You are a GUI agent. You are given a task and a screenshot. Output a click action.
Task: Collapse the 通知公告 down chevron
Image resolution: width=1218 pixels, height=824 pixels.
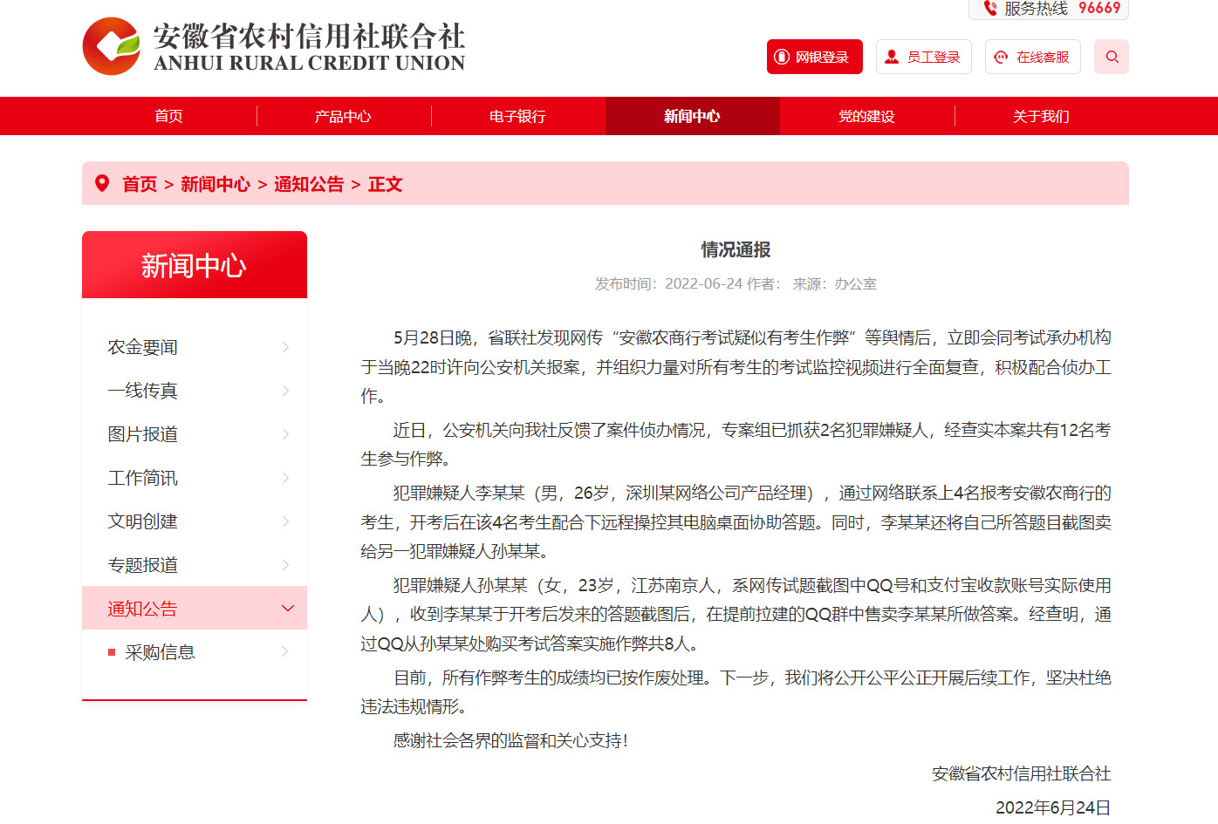288,609
